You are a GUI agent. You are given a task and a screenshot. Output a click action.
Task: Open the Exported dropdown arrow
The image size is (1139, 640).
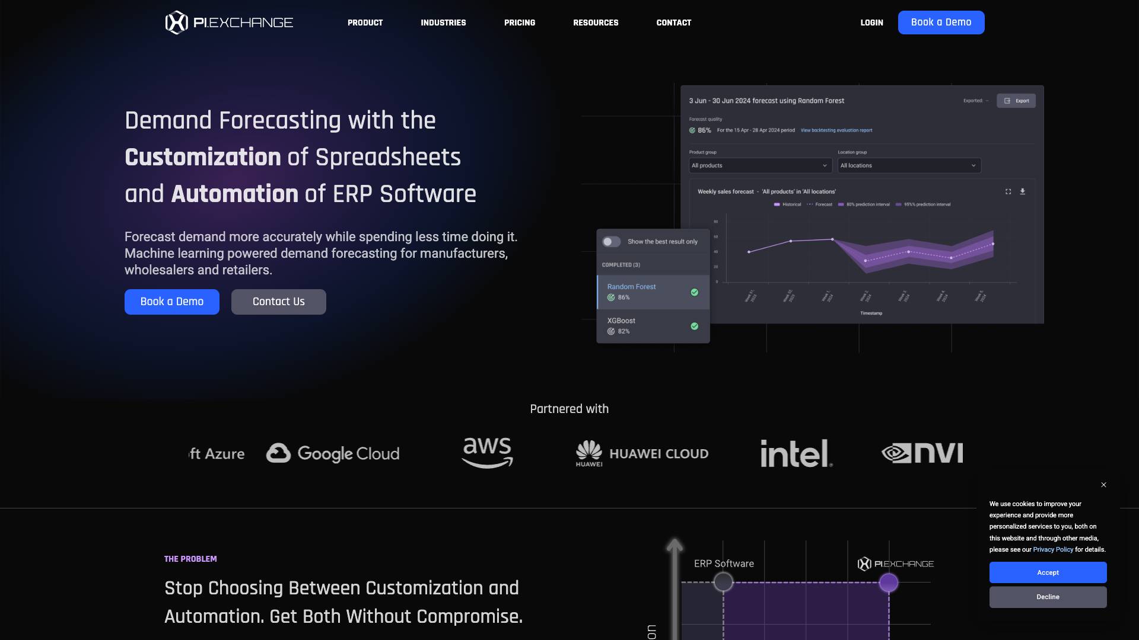pyautogui.click(x=987, y=101)
